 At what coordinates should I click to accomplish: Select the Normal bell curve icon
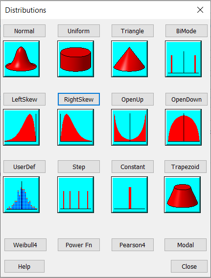pyautogui.click(x=22, y=59)
